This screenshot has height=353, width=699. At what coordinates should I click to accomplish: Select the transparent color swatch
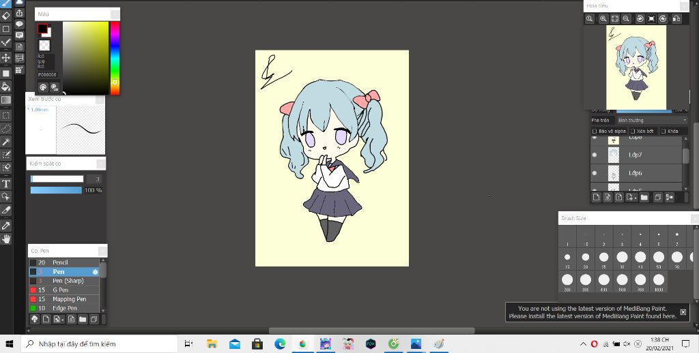(44, 45)
